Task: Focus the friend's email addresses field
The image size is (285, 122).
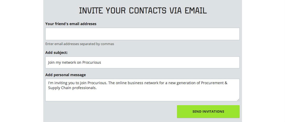Action: [142, 34]
